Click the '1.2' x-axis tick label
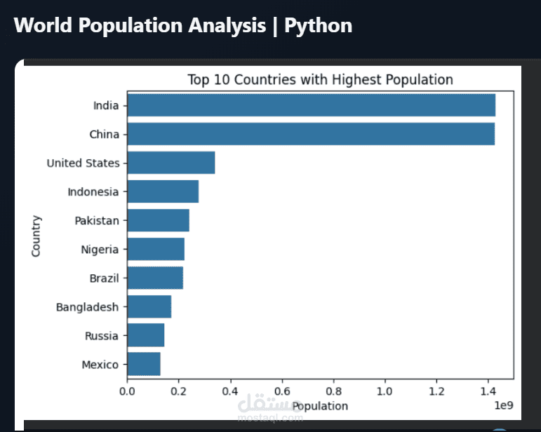The height and width of the screenshot is (432, 541). point(437,391)
